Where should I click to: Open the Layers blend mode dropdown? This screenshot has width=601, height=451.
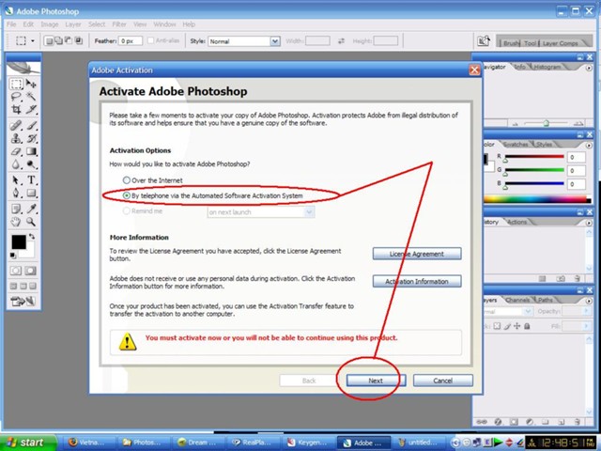click(528, 311)
